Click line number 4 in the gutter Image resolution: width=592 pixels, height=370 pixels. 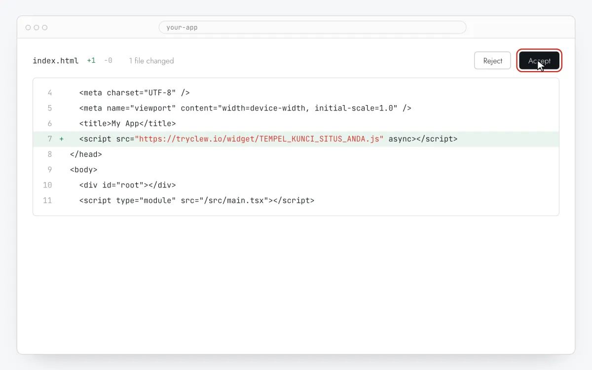(49, 93)
